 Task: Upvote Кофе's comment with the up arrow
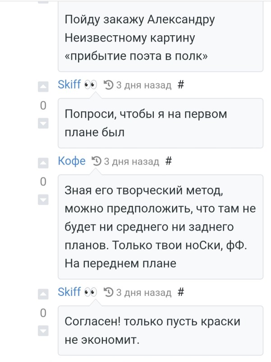click(43, 163)
